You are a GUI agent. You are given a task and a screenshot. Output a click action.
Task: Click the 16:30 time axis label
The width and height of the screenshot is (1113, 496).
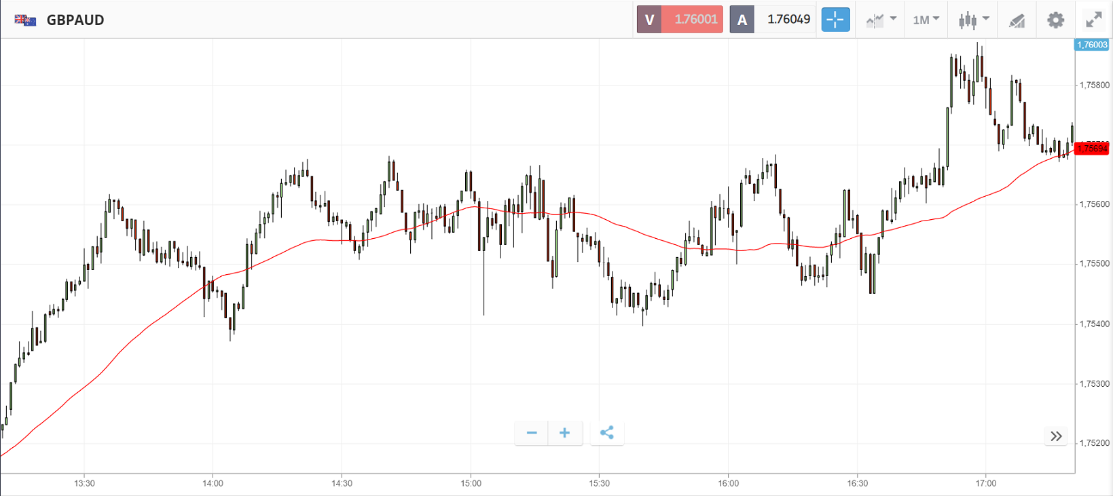coord(857,483)
